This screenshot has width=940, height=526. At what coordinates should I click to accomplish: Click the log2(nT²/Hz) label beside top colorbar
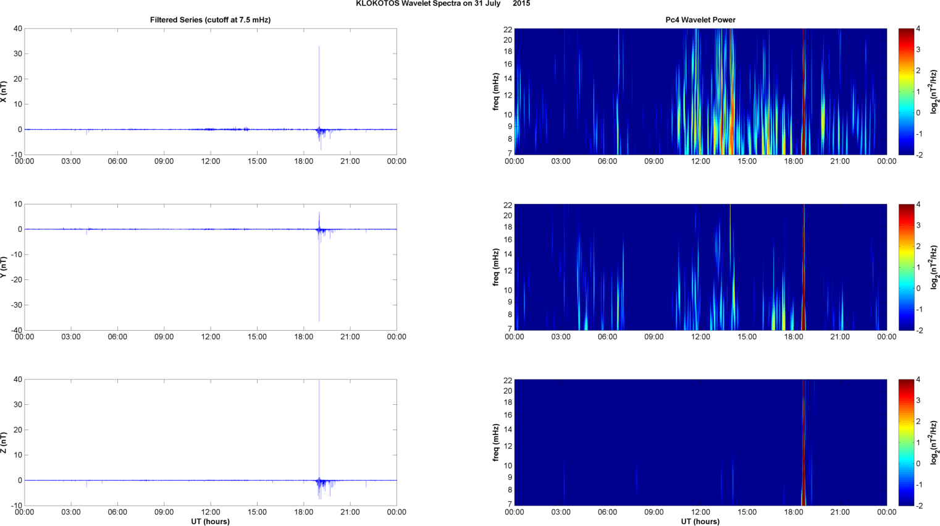(934, 91)
